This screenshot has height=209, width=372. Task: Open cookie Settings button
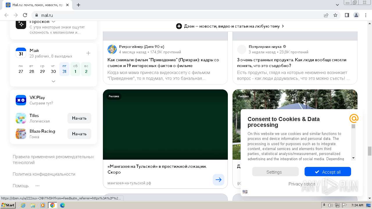(x=276, y=172)
